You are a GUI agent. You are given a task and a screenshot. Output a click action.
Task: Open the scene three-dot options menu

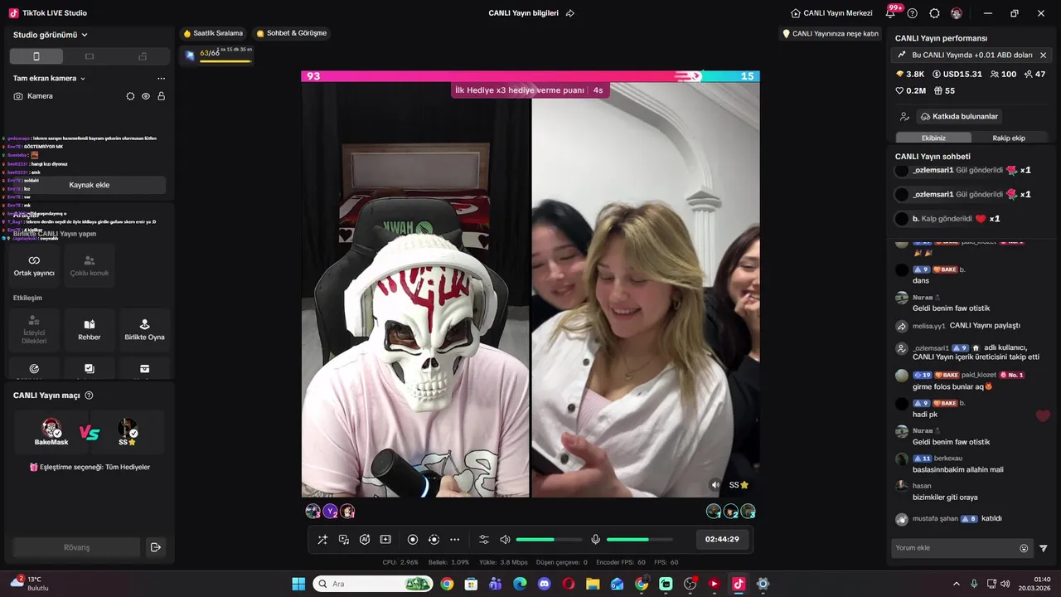point(161,79)
